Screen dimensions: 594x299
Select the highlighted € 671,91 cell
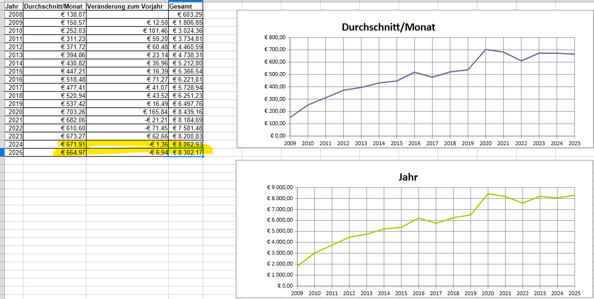point(54,144)
